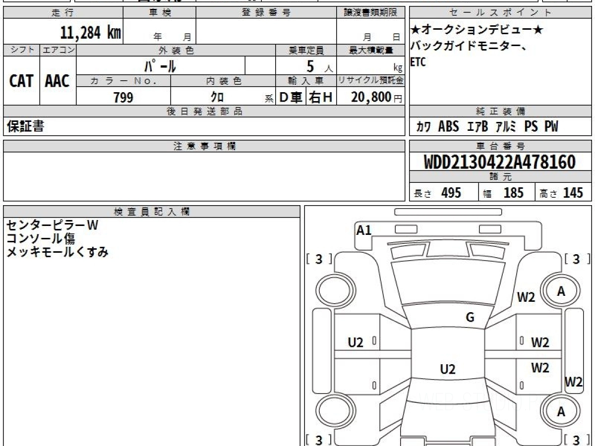Select the クロ interior color value
Screen dimensions: 595x446
(x=217, y=98)
